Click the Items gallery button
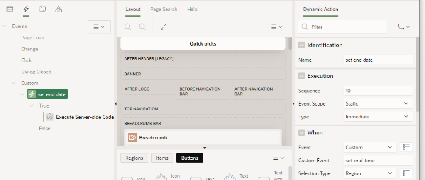 pyautogui.click(x=162, y=158)
